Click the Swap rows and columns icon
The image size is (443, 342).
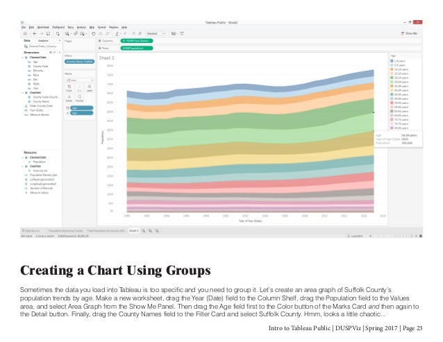[x=94, y=33]
